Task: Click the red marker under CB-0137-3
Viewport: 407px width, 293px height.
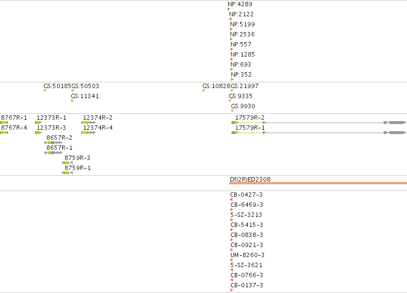Action: (232, 290)
